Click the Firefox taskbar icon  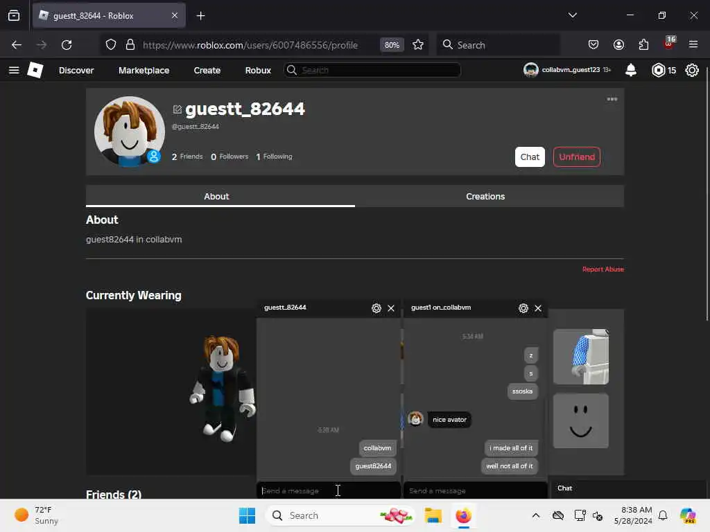(464, 515)
